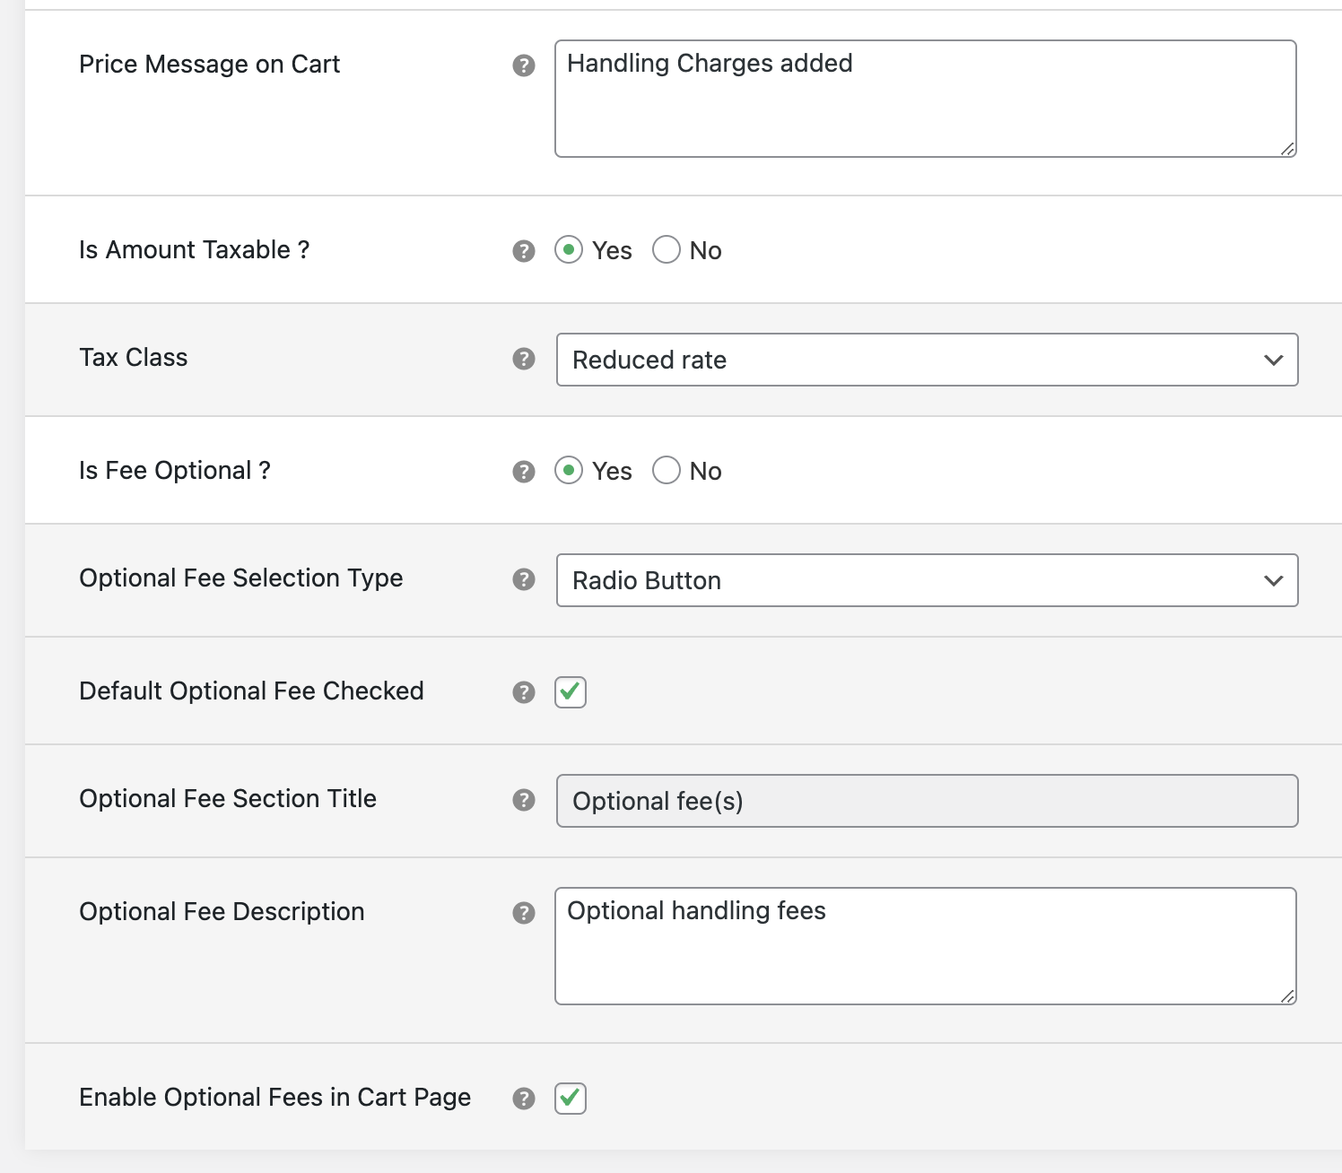The width and height of the screenshot is (1342, 1173).
Task: Click help icon for Optional Fee Description
Action: tap(524, 913)
